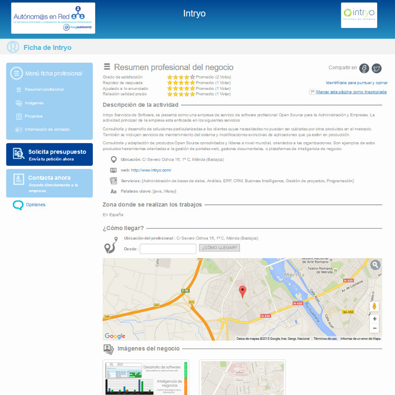Zoom out on the map
395x395 pixels.
(x=375, y=328)
